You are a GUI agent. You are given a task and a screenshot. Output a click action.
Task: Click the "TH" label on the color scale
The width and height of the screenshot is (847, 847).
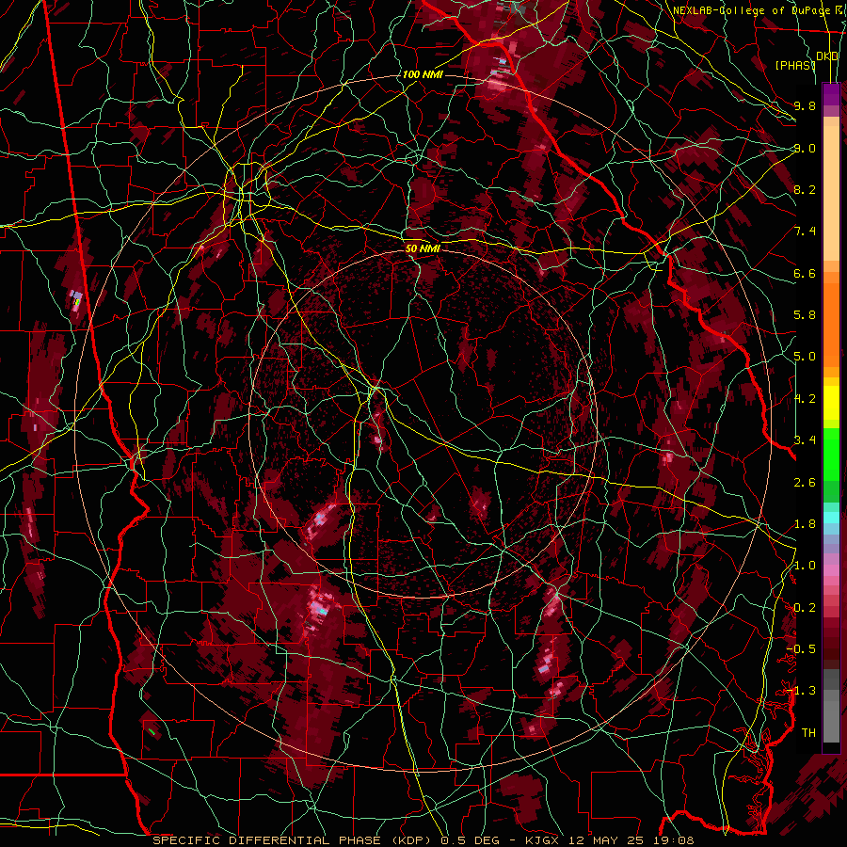point(808,733)
